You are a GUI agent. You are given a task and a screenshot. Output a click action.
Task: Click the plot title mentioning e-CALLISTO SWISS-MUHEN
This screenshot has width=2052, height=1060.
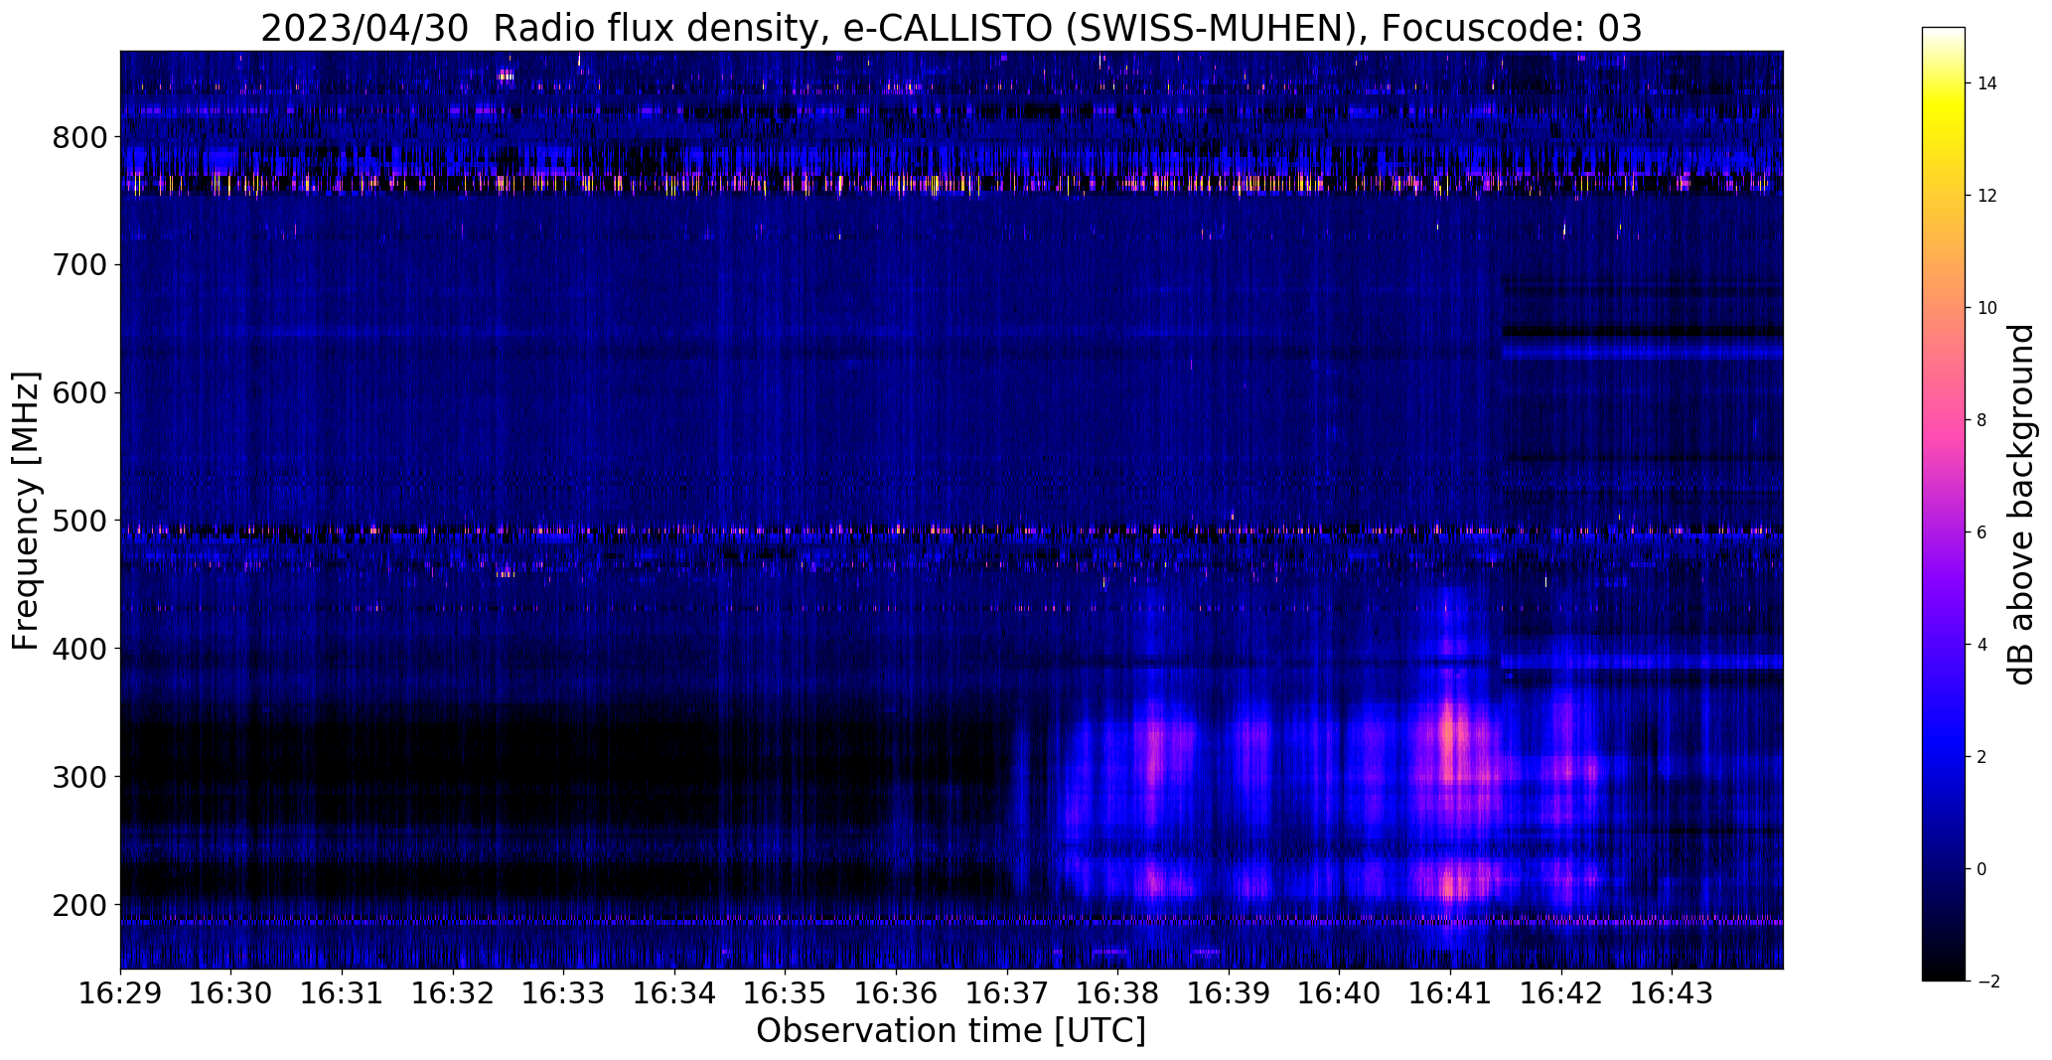(x=952, y=29)
